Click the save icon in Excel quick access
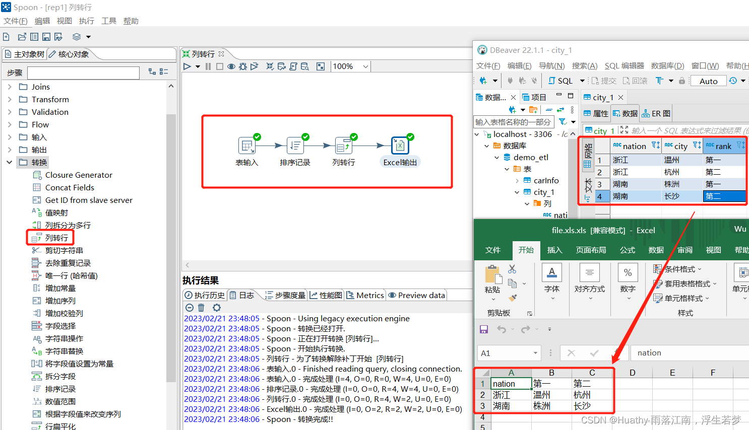The height and width of the screenshot is (430, 749). 484,329
